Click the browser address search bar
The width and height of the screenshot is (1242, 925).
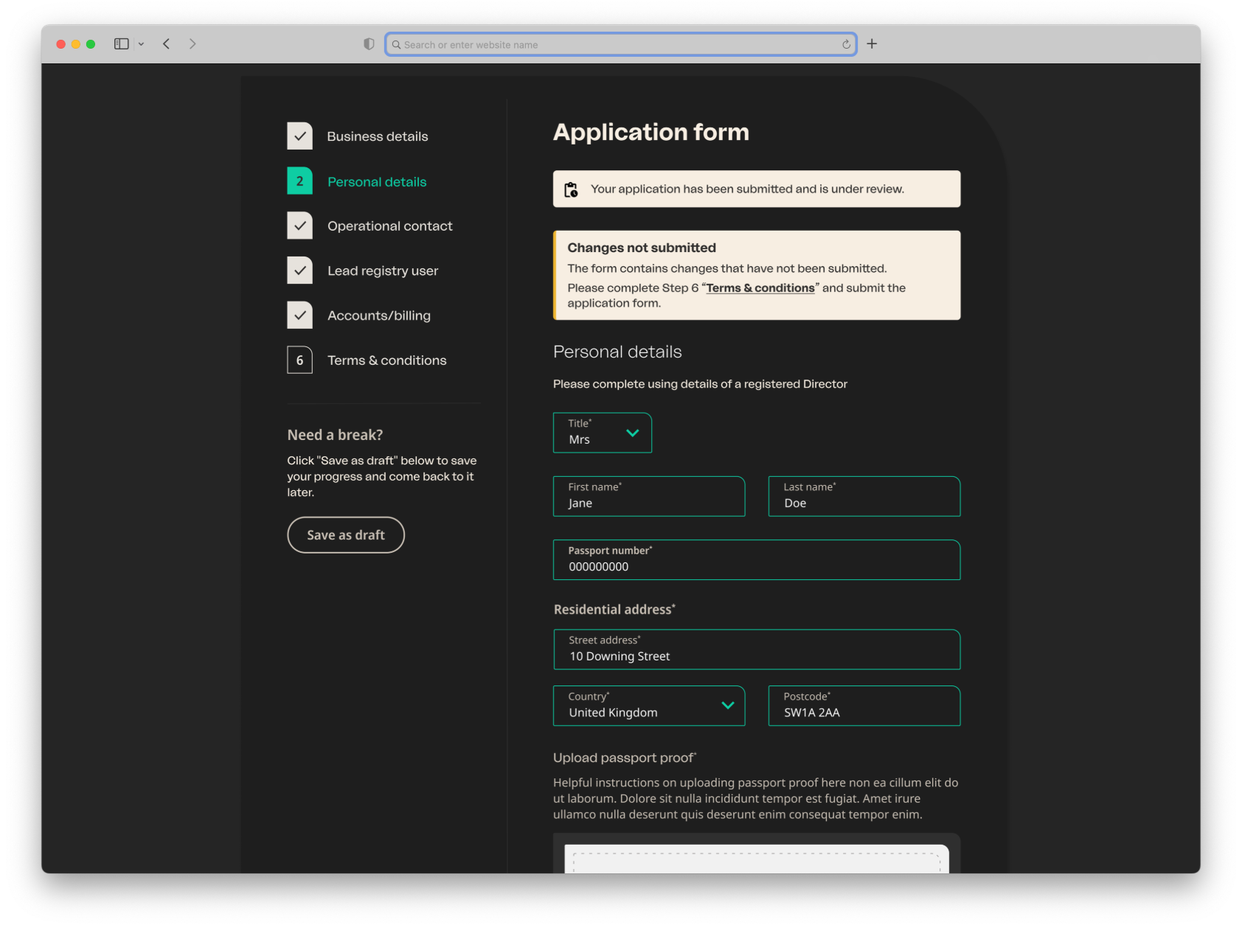click(x=620, y=44)
